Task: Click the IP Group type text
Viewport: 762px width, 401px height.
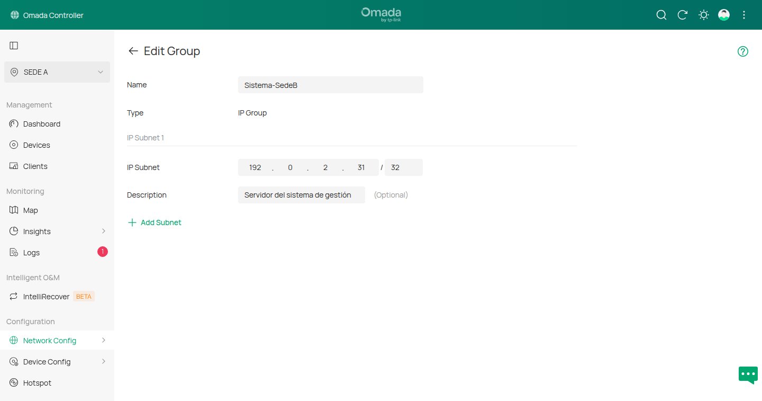Action: click(x=252, y=113)
